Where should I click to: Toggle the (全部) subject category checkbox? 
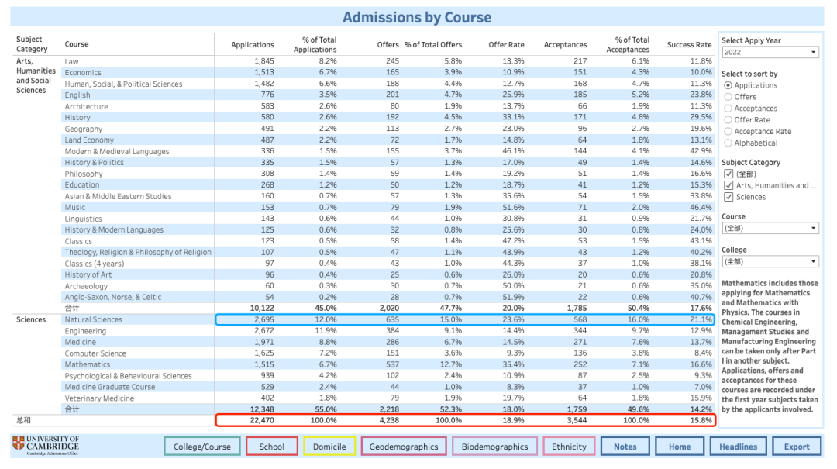tap(728, 174)
